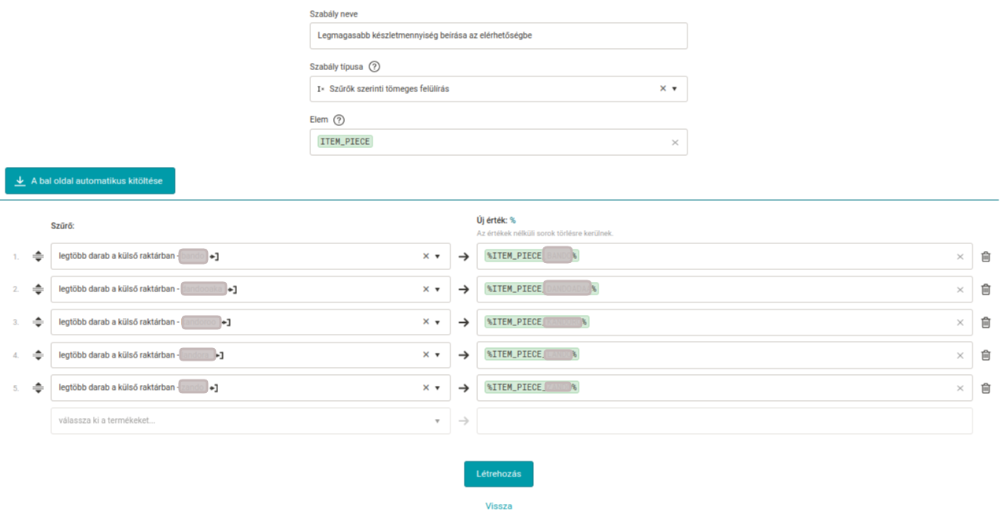This screenshot has width=1004, height=515.
Task: Clear the new value in row 2
Action: (x=960, y=290)
